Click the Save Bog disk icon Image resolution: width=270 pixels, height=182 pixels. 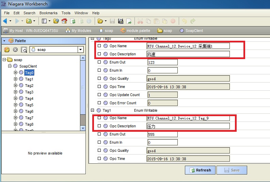click(x=121, y=21)
